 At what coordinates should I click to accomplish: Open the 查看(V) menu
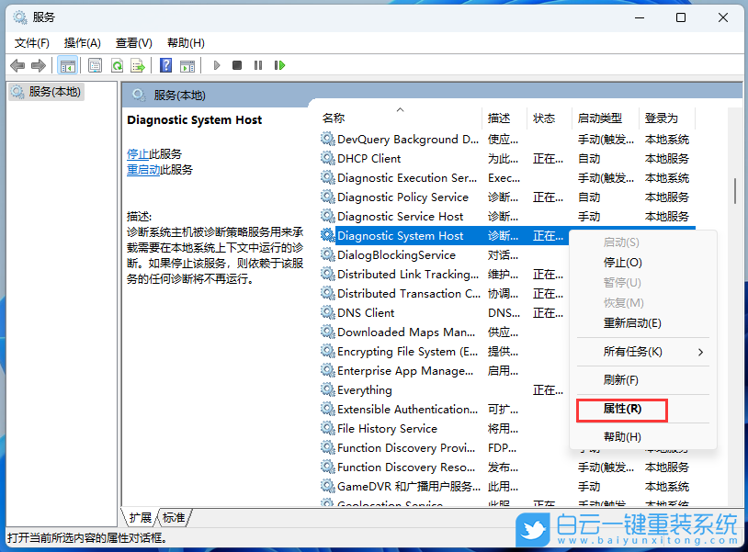coord(133,42)
